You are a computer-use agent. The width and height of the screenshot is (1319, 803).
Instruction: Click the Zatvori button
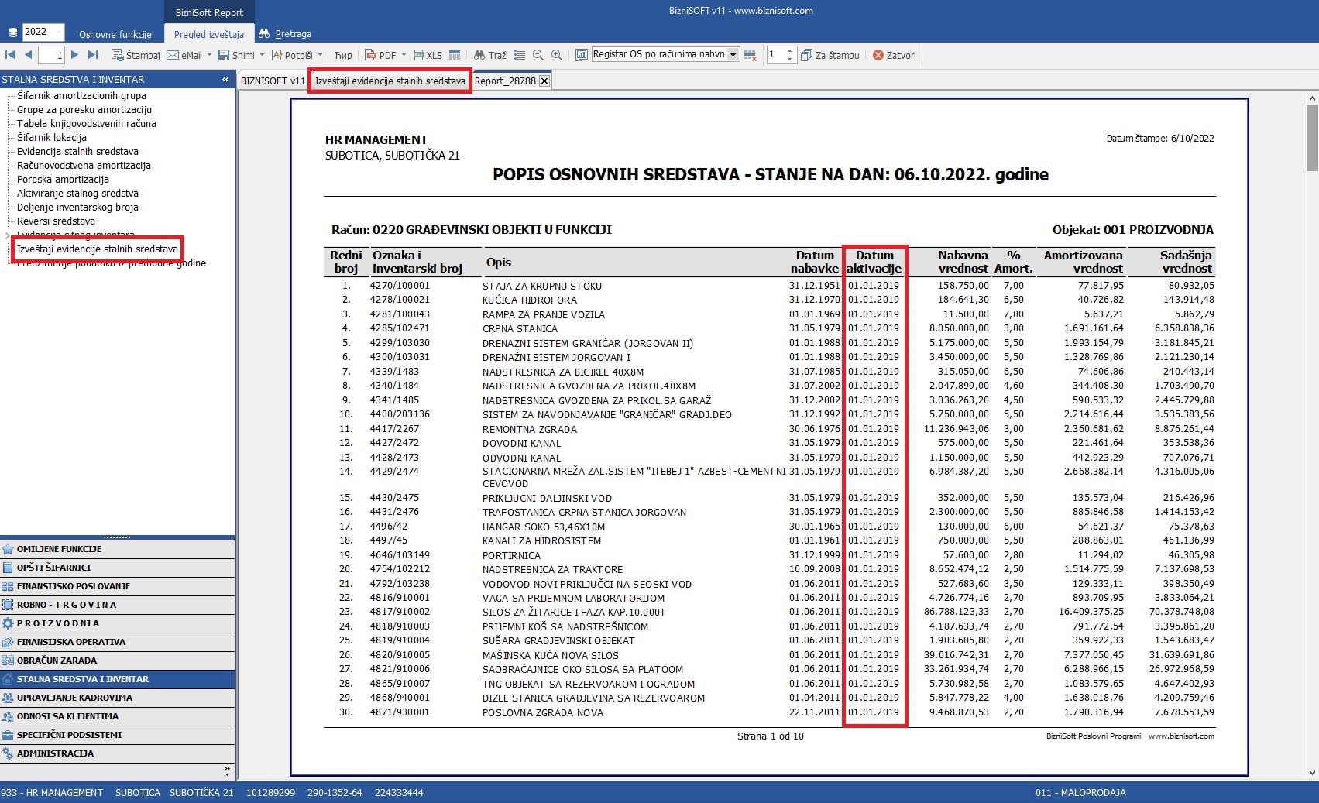(894, 55)
